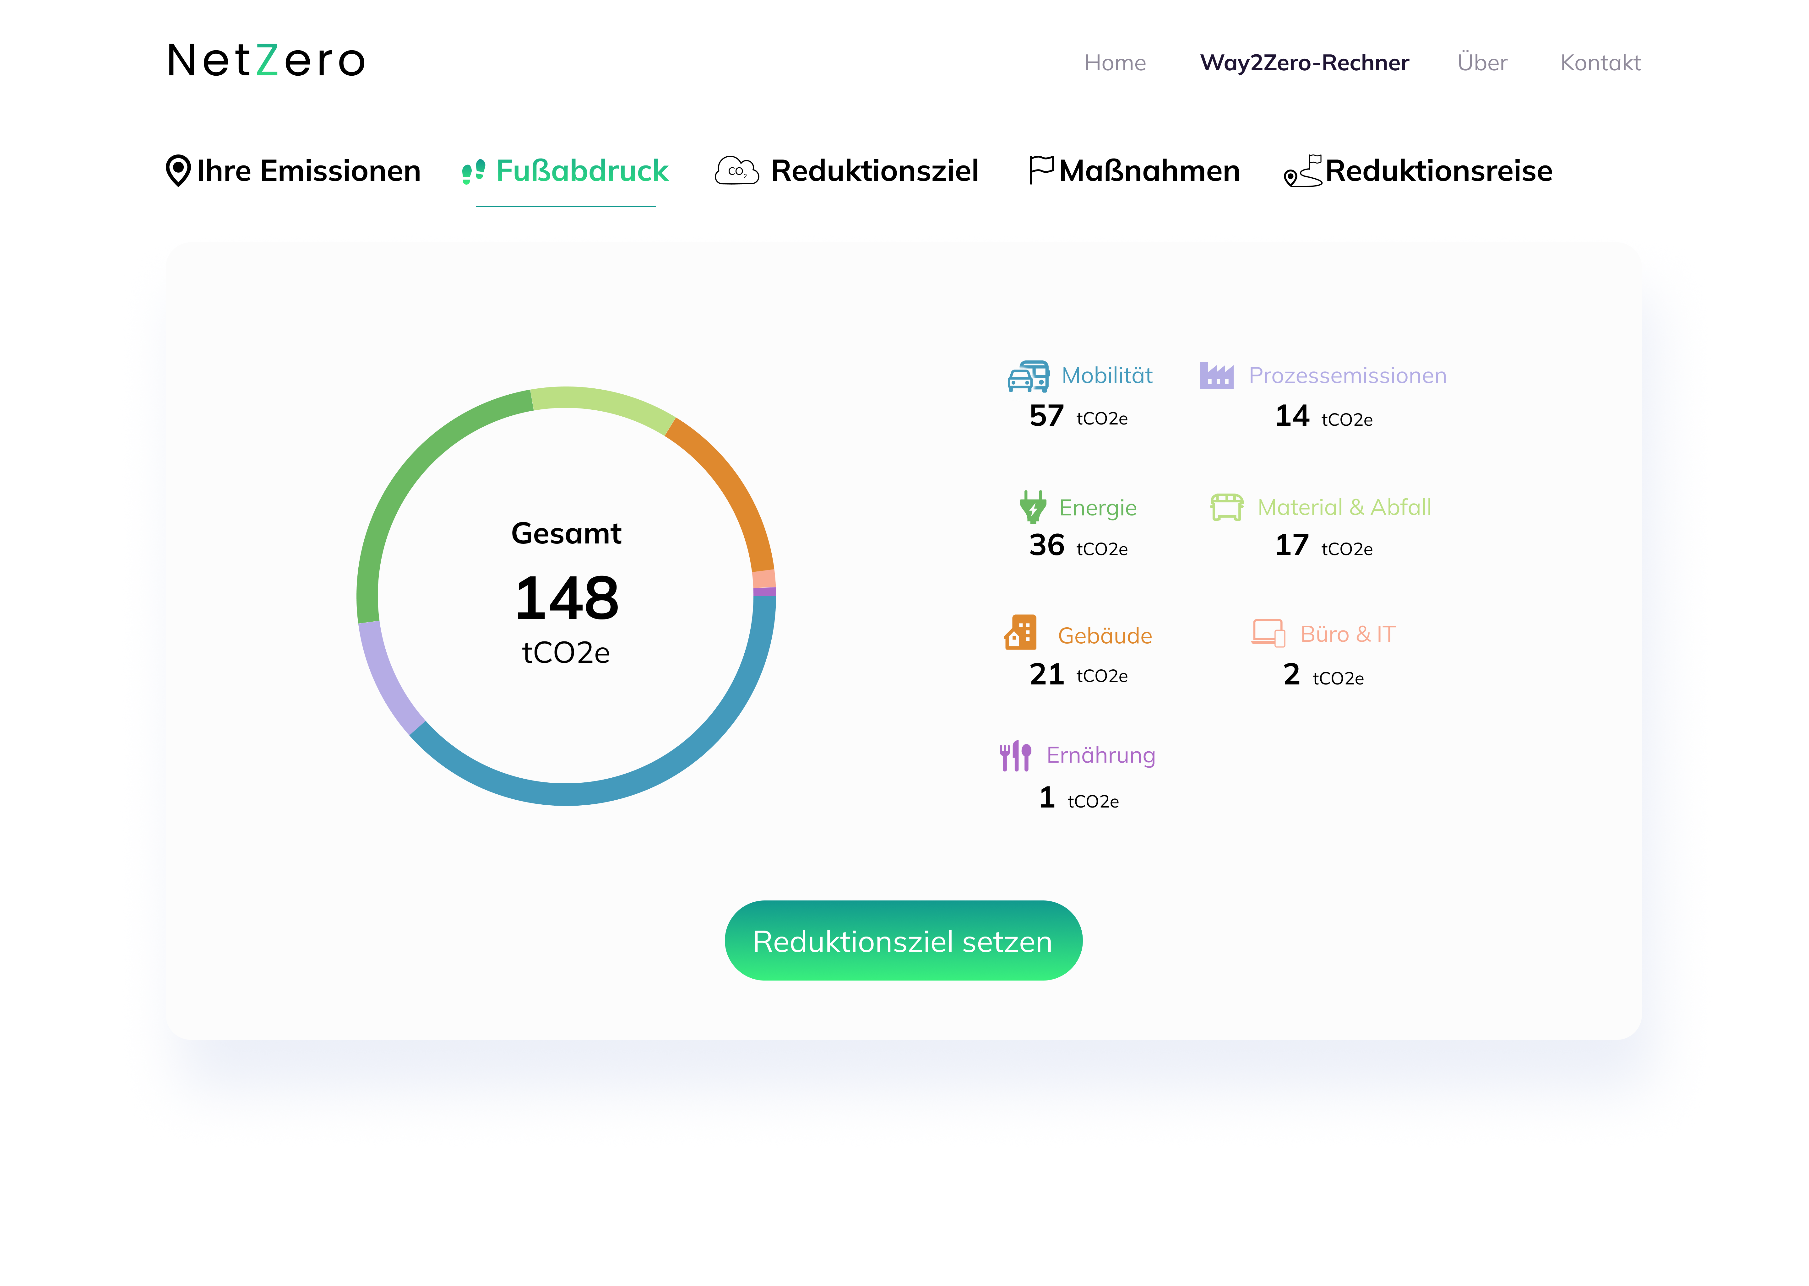Select the Ernährung category label

(1101, 755)
